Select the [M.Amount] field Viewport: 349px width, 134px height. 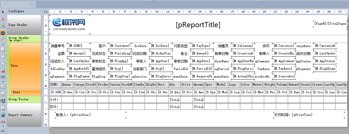coord(79,53)
